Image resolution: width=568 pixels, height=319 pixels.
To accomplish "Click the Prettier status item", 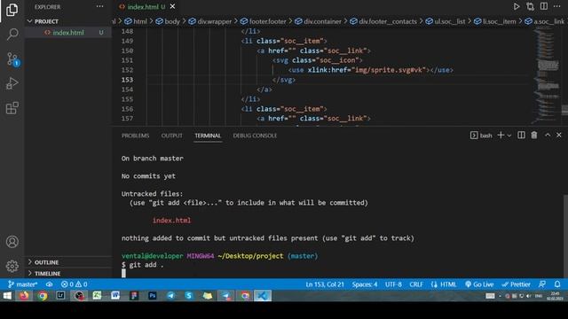I will 516,284.
